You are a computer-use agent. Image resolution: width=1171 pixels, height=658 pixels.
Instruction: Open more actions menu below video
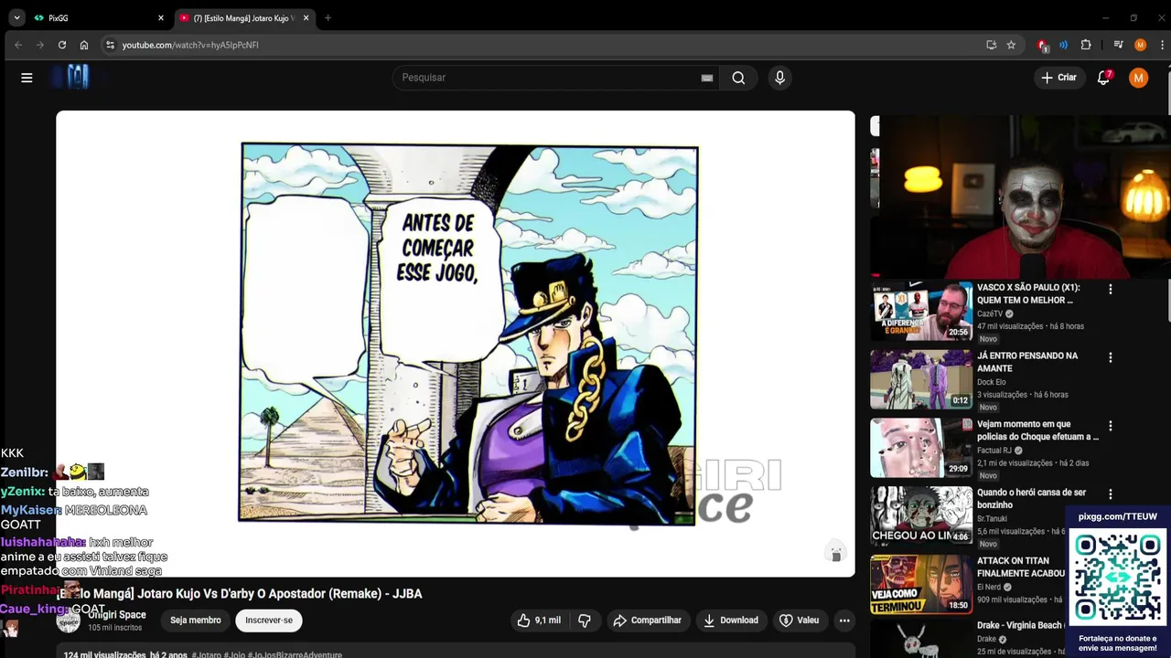(844, 621)
